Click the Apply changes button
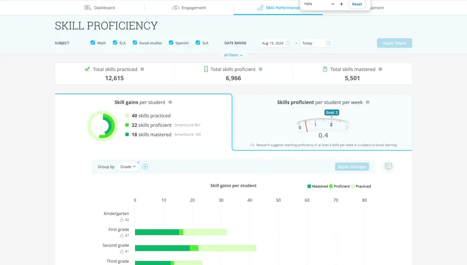Image resolution: width=467 pixels, height=265 pixels. coord(352,167)
